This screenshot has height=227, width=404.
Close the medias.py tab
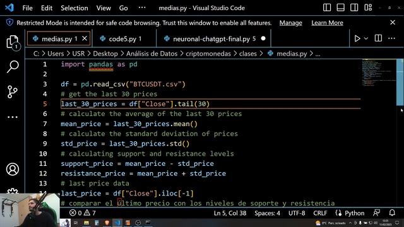click(85, 38)
